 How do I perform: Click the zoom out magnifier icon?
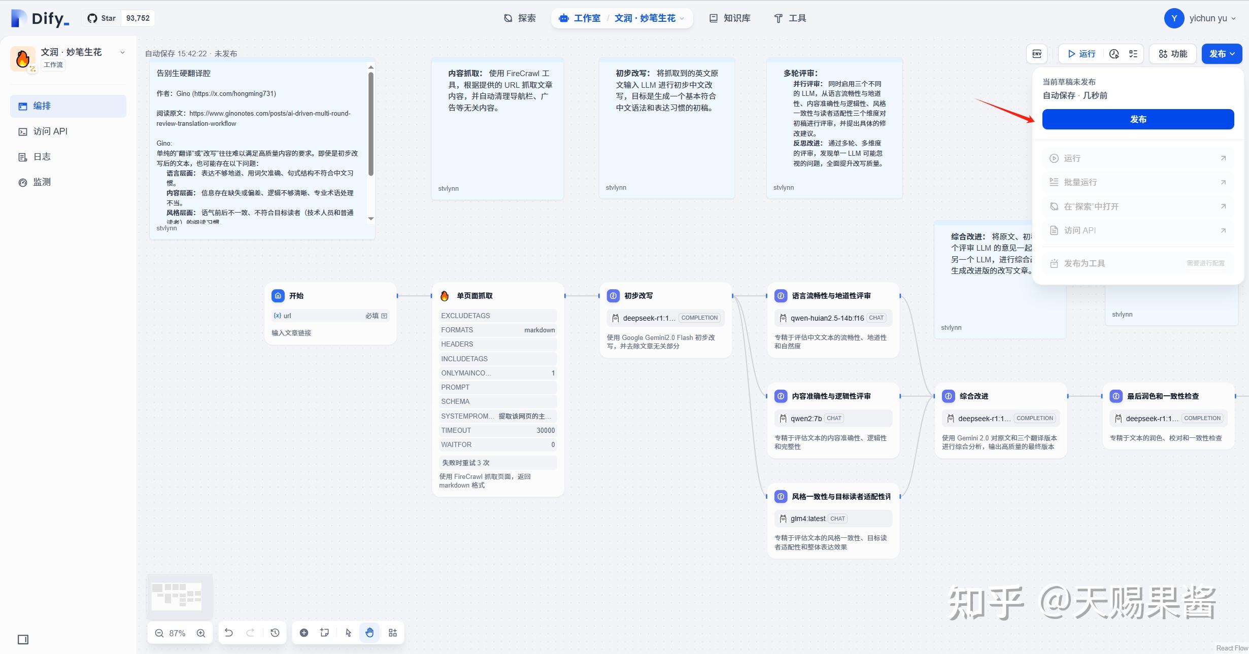pyautogui.click(x=159, y=633)
